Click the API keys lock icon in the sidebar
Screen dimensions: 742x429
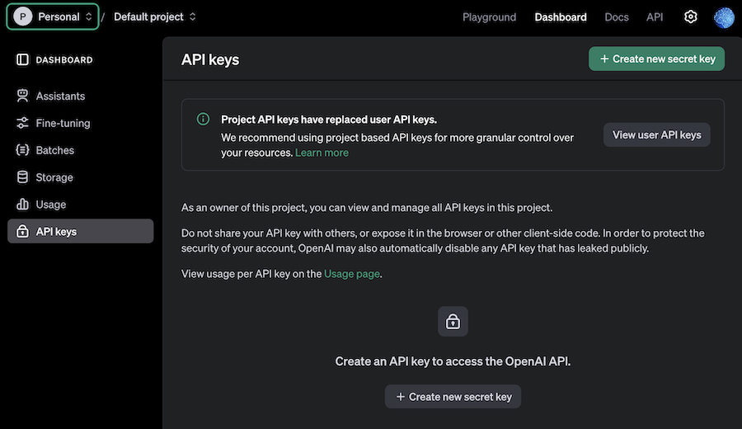click(22, 231)
